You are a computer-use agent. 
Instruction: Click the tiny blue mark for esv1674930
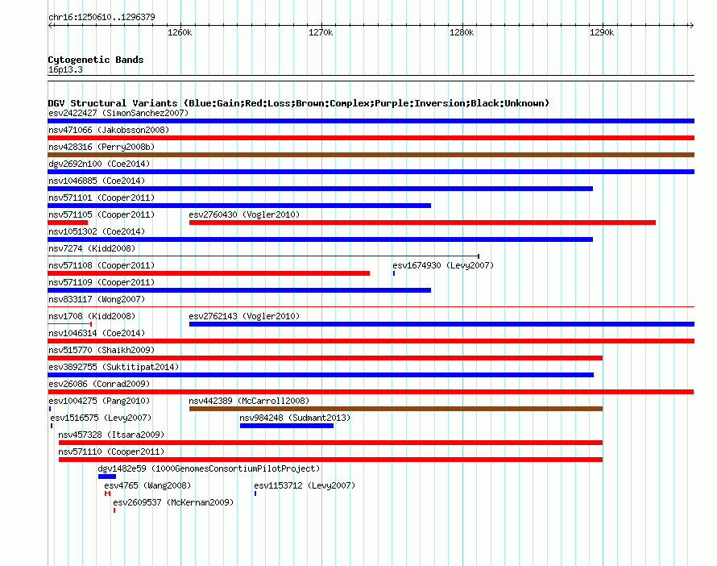(x=394, y=273)
